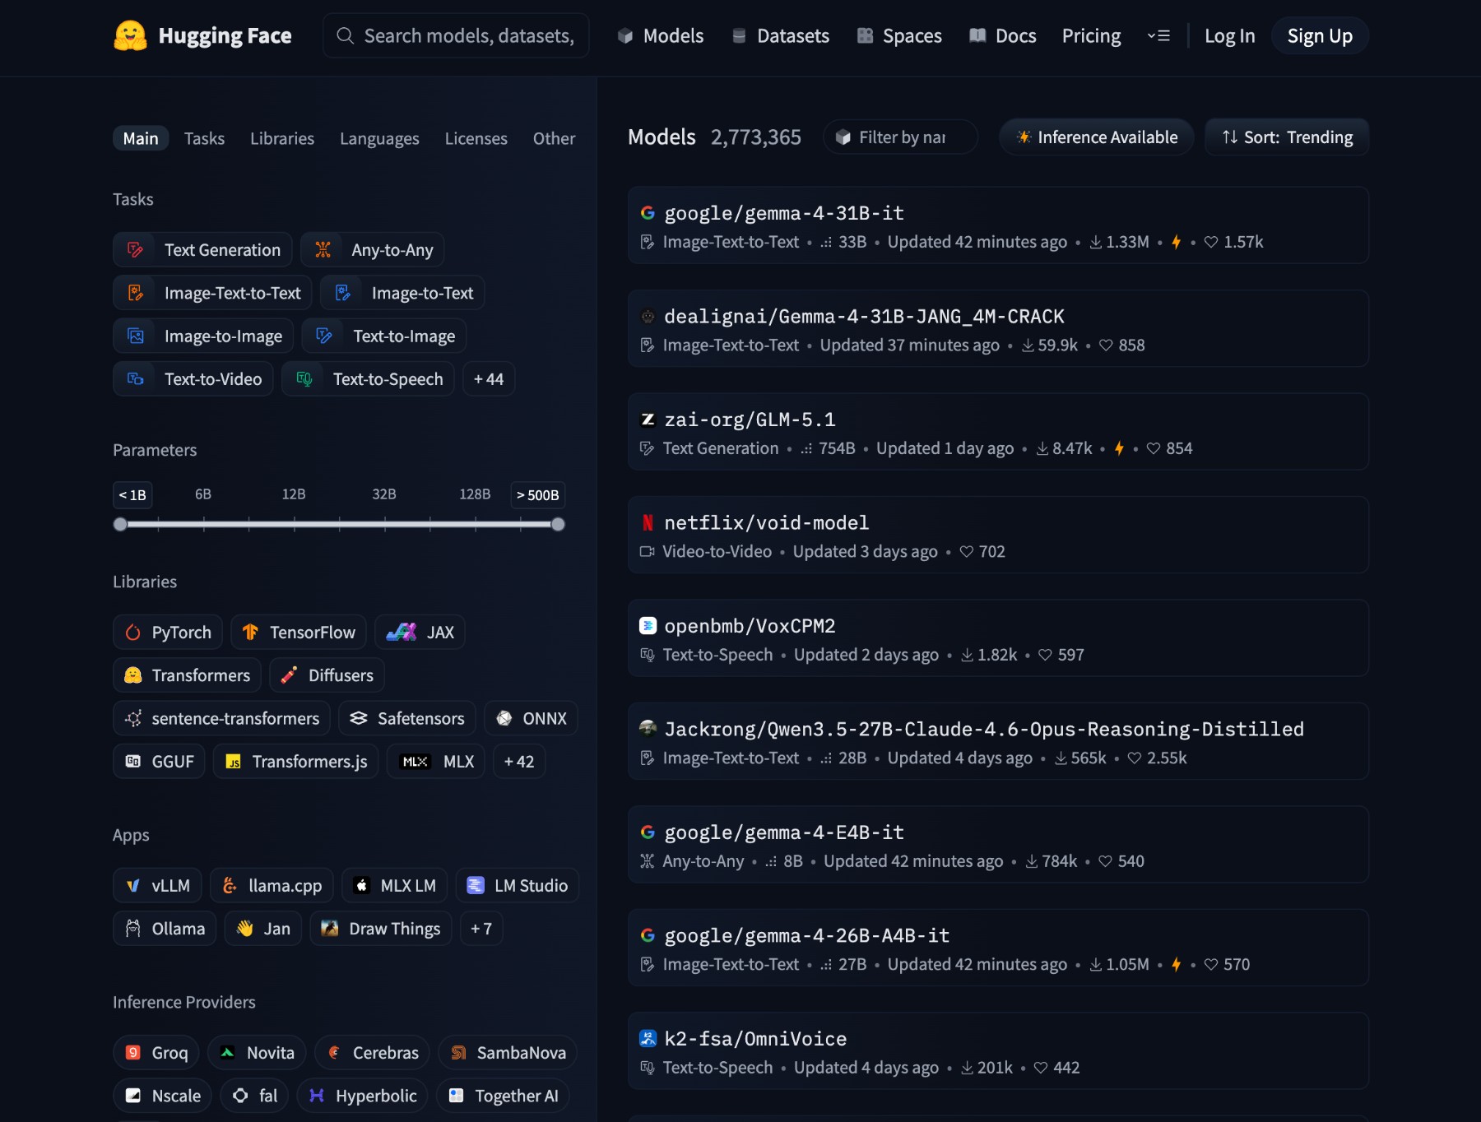Open the Sort: Trending dropdown

pyautogui.click(x=1287, y=137)
